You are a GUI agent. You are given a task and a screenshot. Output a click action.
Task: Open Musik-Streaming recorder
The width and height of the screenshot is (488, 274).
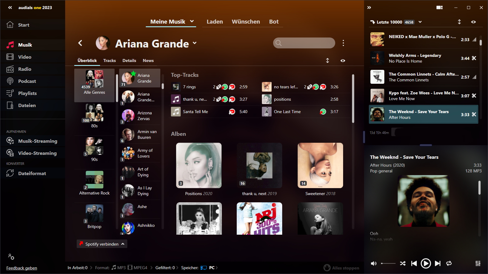coord(32,141)
